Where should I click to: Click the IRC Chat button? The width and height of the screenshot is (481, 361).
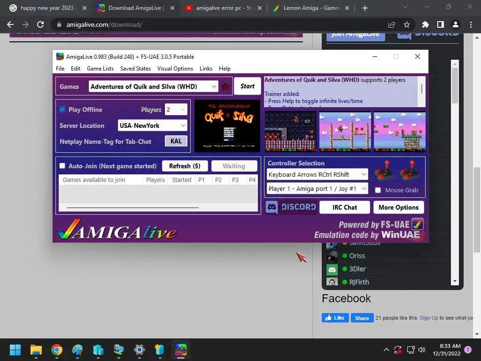[x=344, y=207]
